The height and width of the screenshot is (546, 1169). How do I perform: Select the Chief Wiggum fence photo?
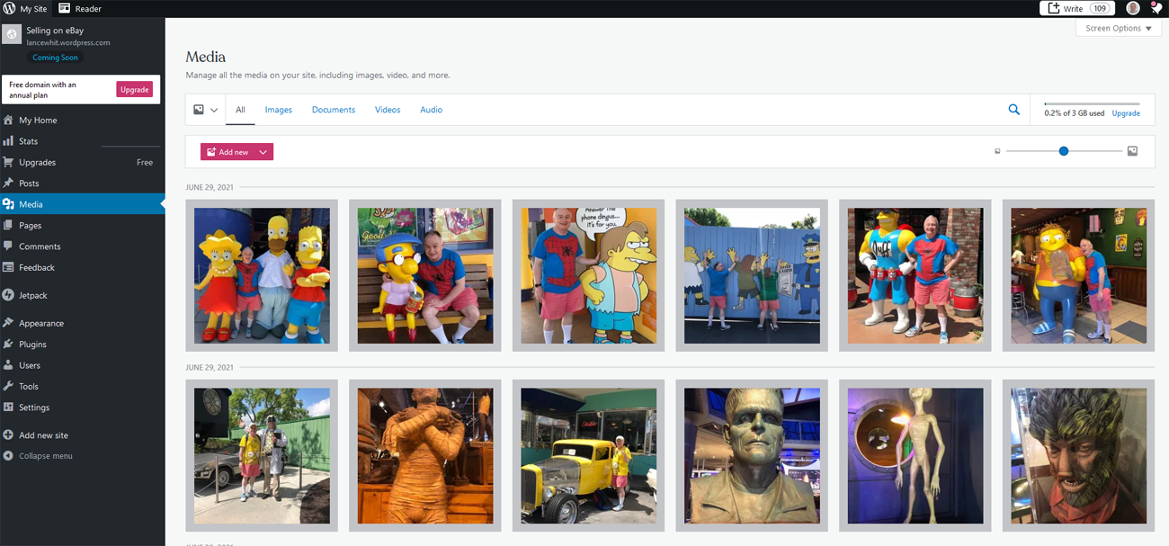tap(752, 275)
